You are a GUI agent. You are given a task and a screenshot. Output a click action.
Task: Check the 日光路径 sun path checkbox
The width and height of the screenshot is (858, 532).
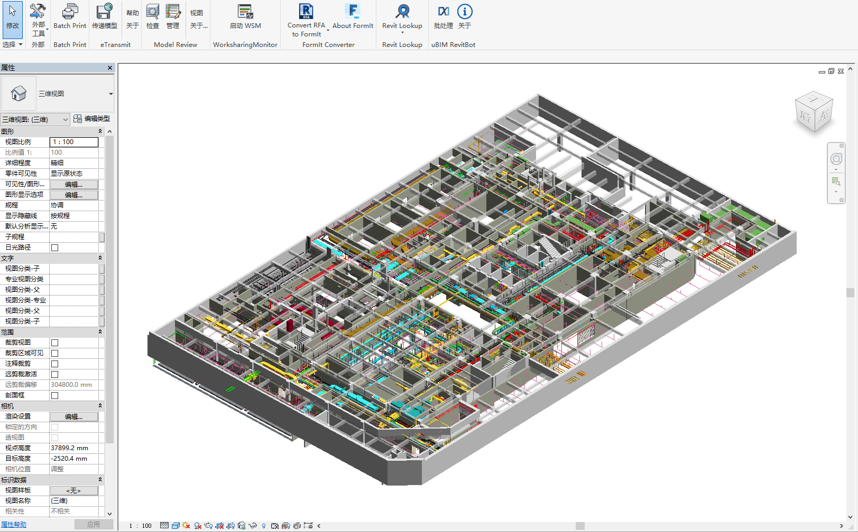click(x=54, y=248)
